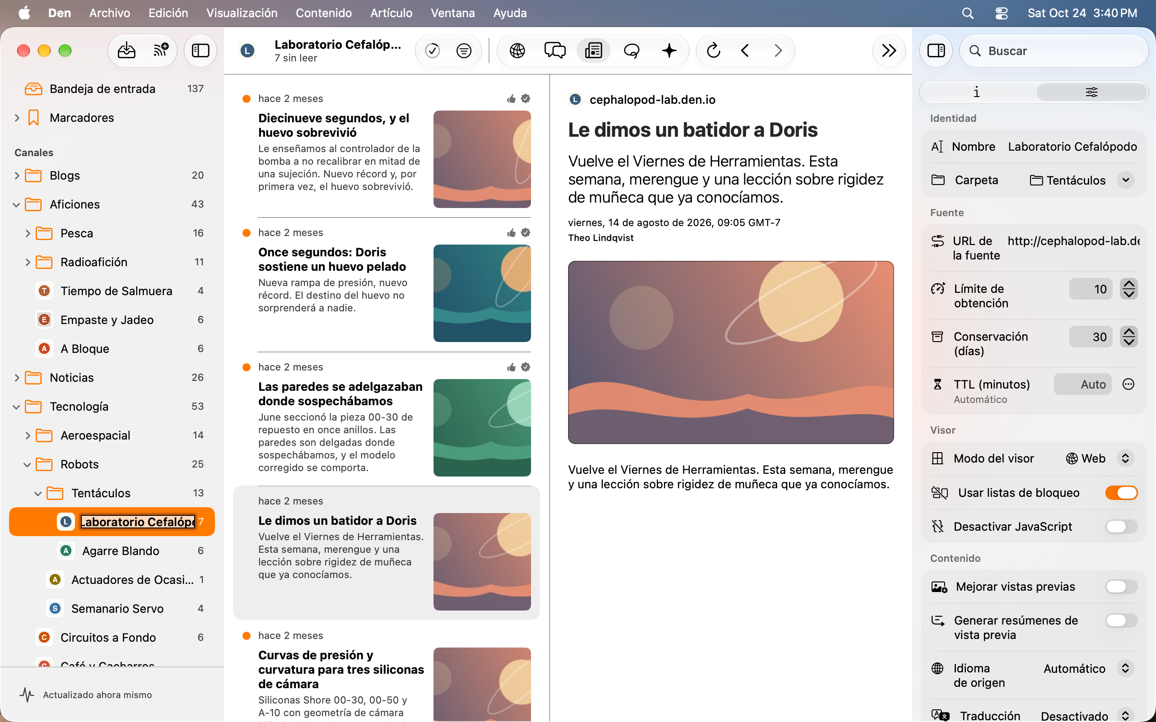This screenshot has width=1156, height=722.
Task: Click the download/import inbox icon
Action: click(126, 50)
